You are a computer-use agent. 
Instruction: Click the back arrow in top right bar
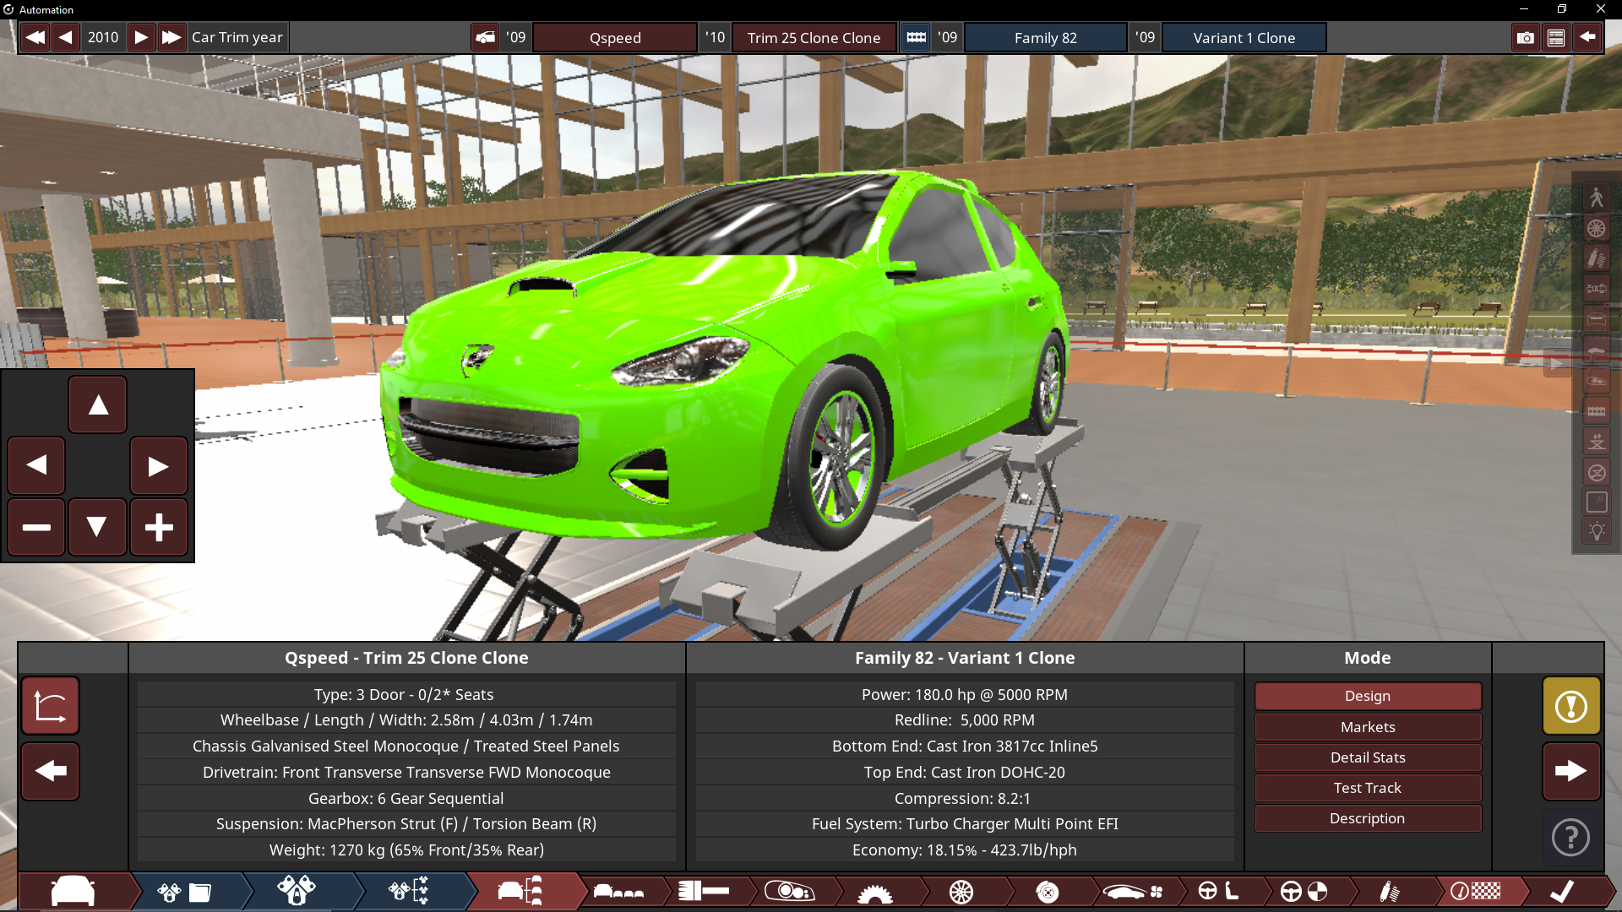click(x=1587, y=37)
